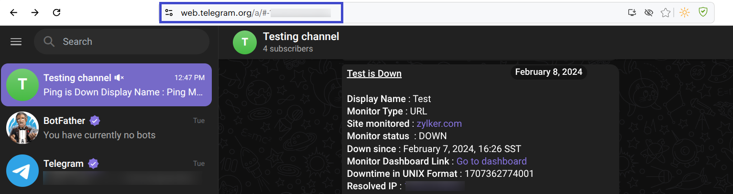Viewport: 733px width, 194px height.
Task: Click the Go to dashboard link
Action: click(x=491, y=162)
